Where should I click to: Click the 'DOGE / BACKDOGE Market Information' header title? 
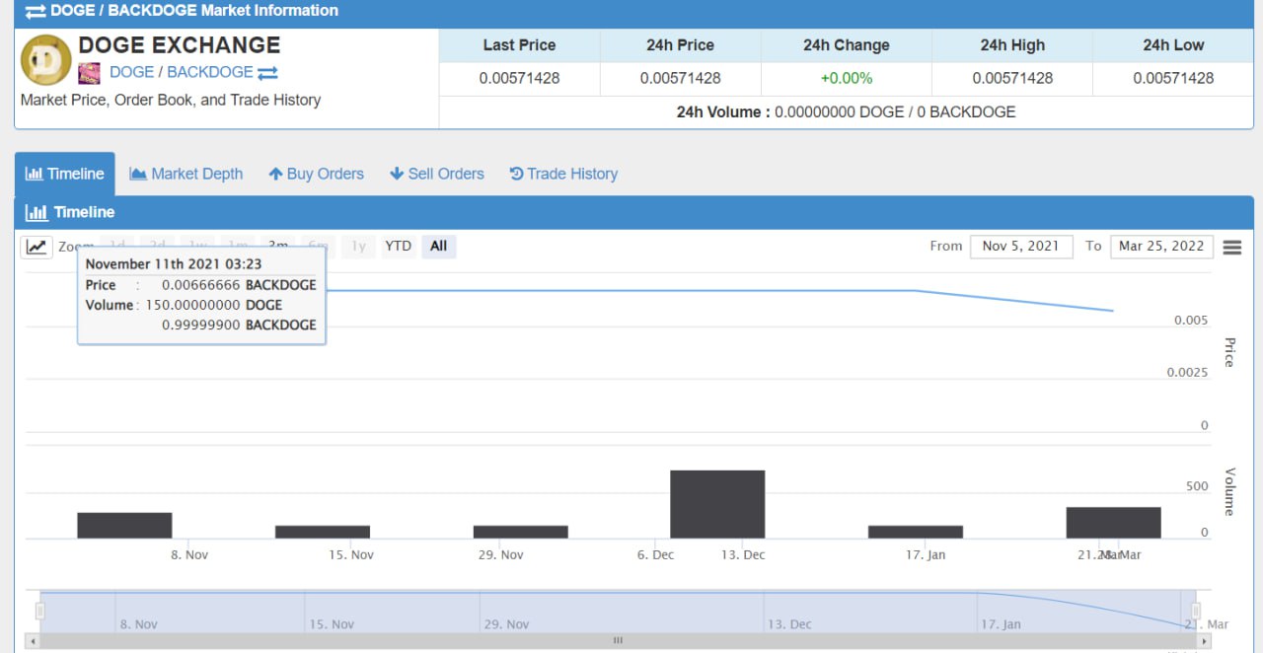[194, 11]
